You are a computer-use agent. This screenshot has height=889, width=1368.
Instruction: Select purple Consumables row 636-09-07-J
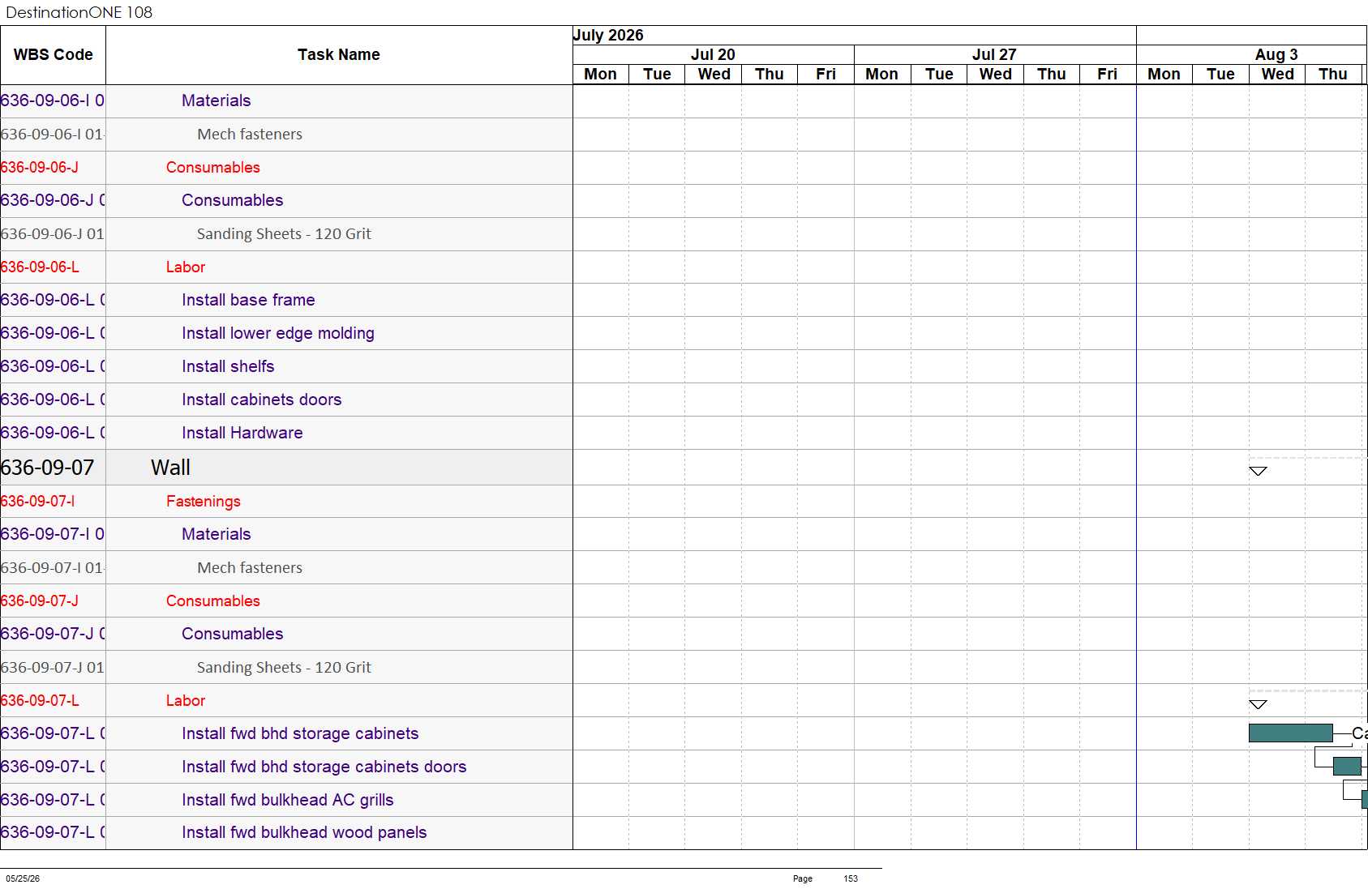tap(286, 635)
